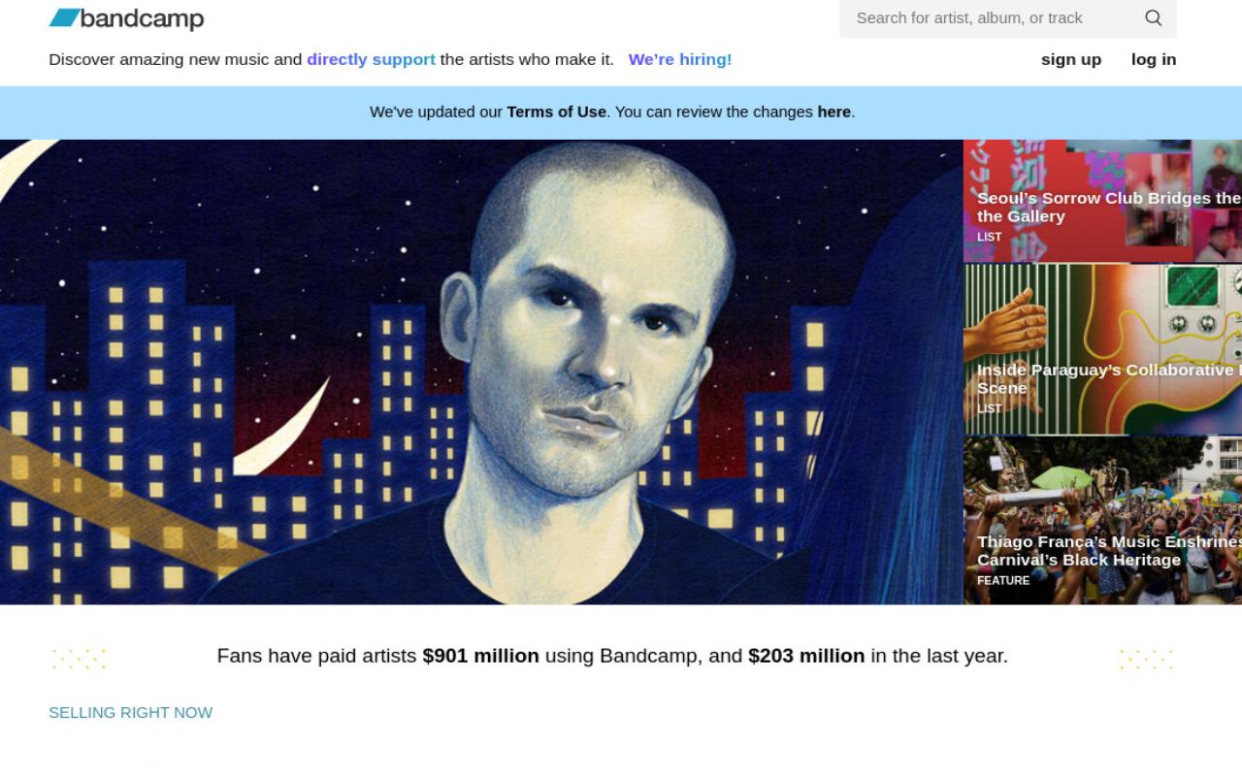Open the Terms of Use link
This screenshot has height=776, width=1242.
[556, 112]
